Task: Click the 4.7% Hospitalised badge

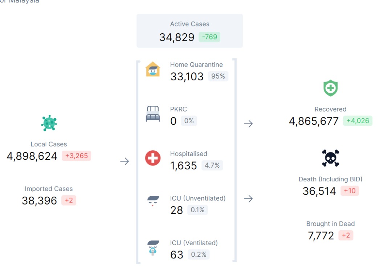Action: click(x=212, y=165)
